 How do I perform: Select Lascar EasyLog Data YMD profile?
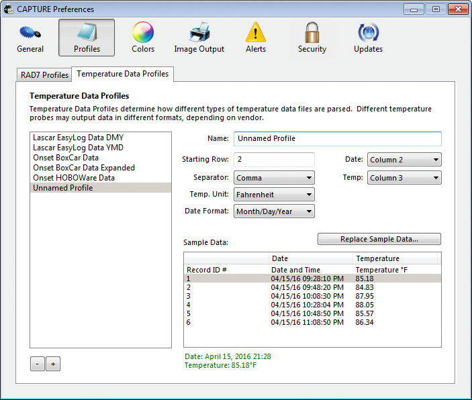pos(101,148)
